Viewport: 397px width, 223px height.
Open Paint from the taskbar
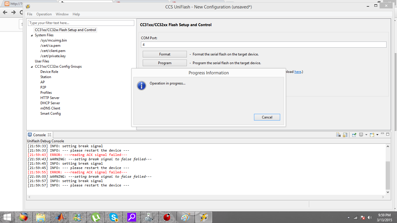point(185,217)
